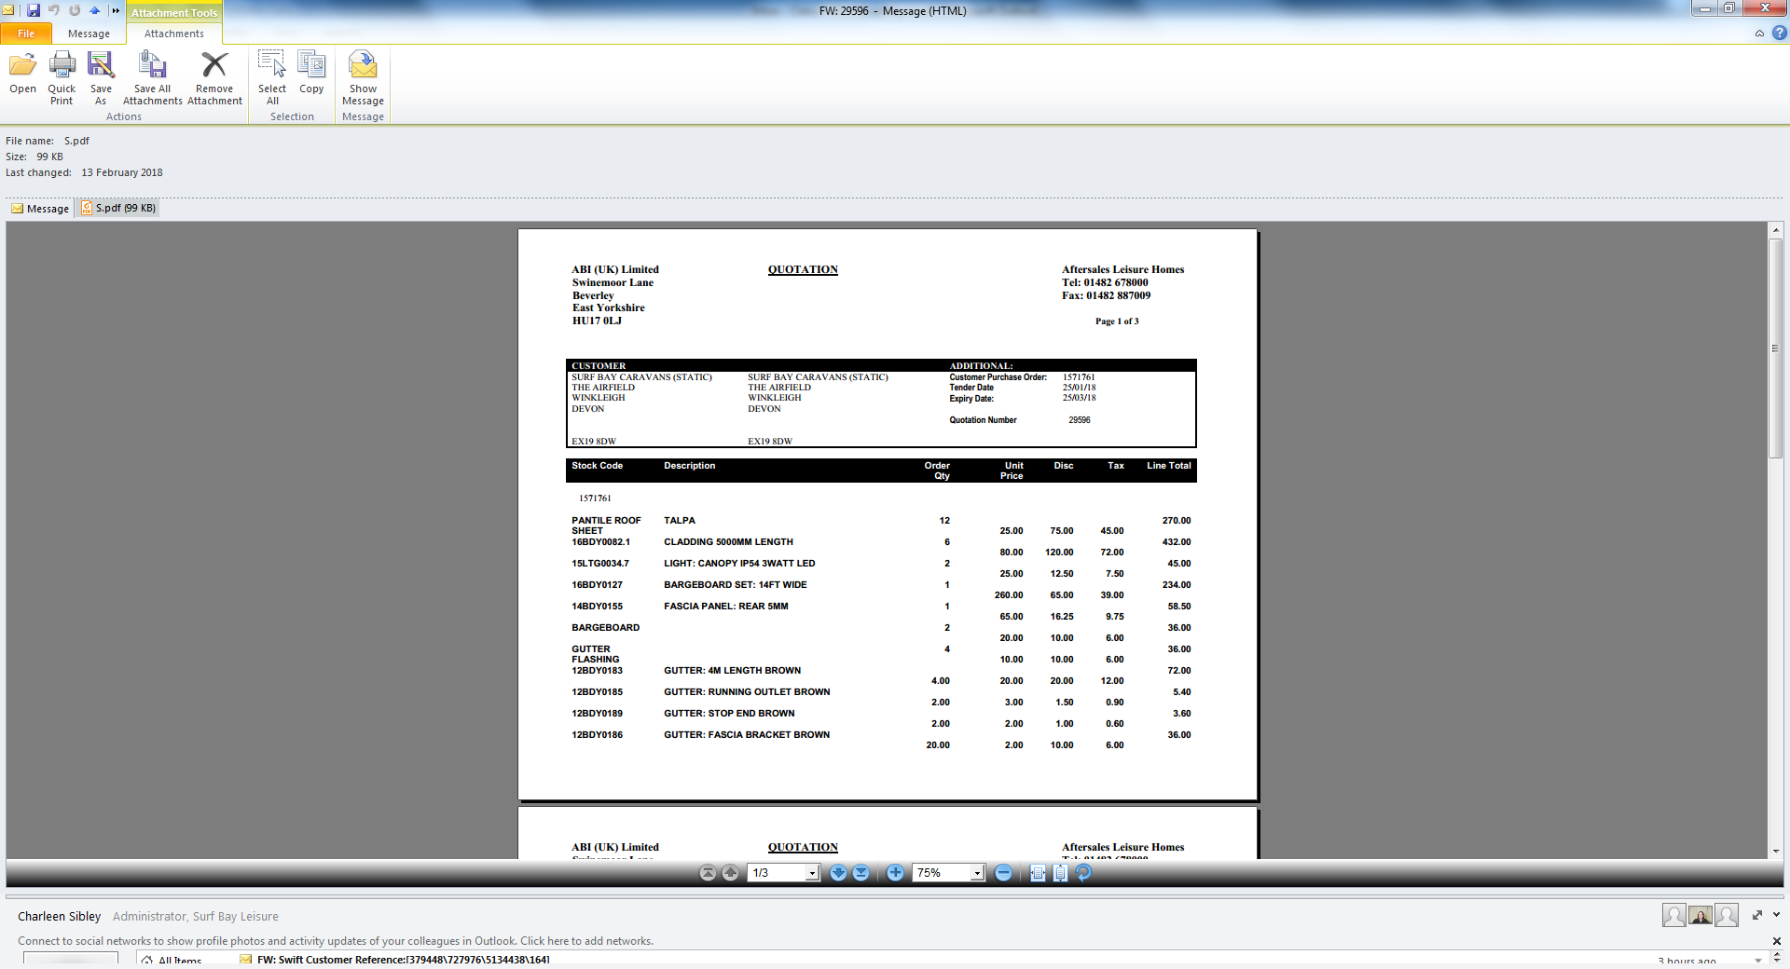1790x969 pixels.
Task: Click the PDF preview scrollbar up arrow
Action: click(1776, 229)
